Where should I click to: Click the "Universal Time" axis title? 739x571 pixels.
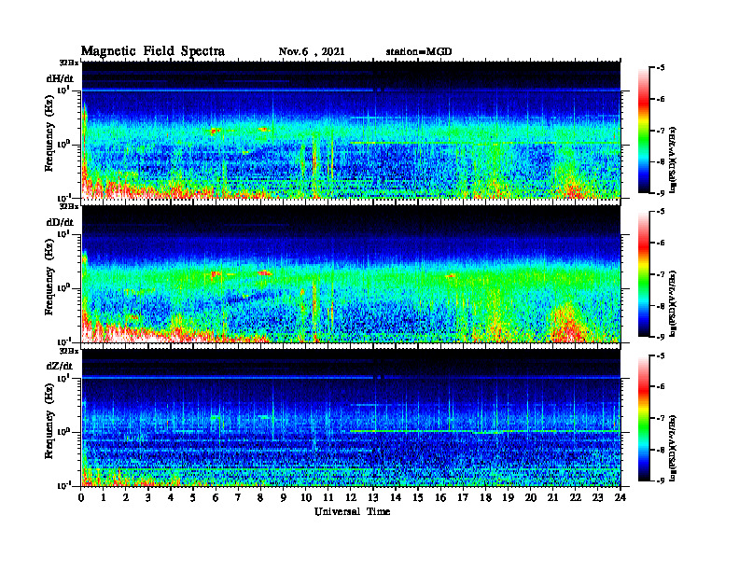[352, 511]
